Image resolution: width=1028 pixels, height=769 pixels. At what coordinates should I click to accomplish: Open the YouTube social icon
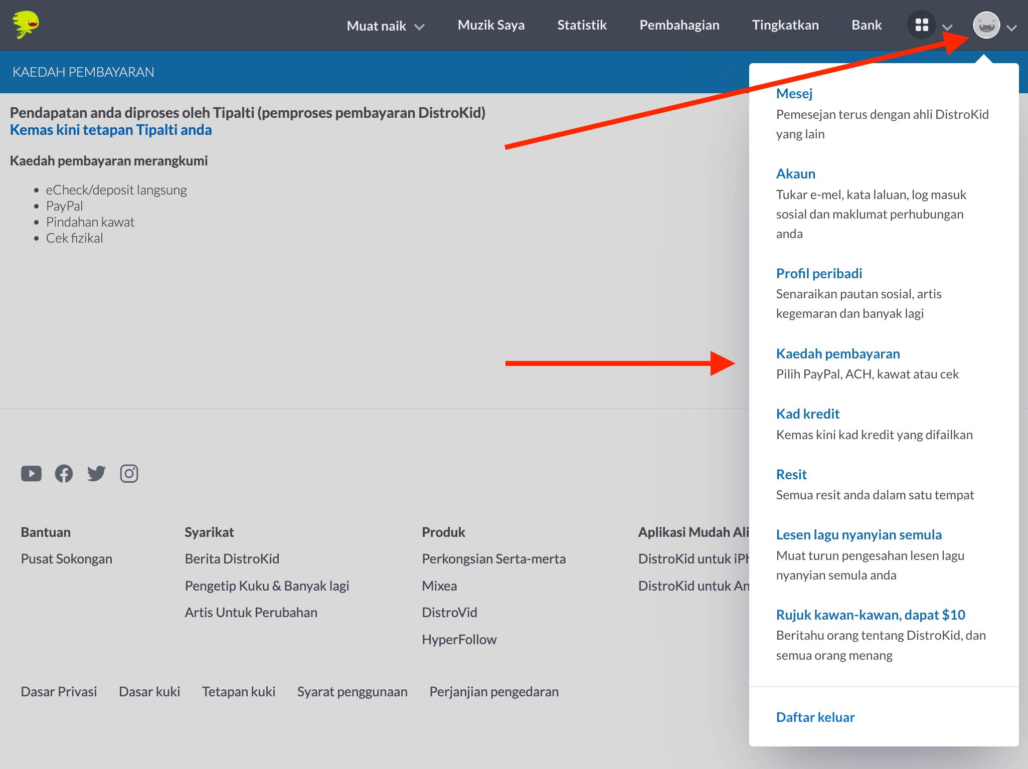(x=31, y=473)
